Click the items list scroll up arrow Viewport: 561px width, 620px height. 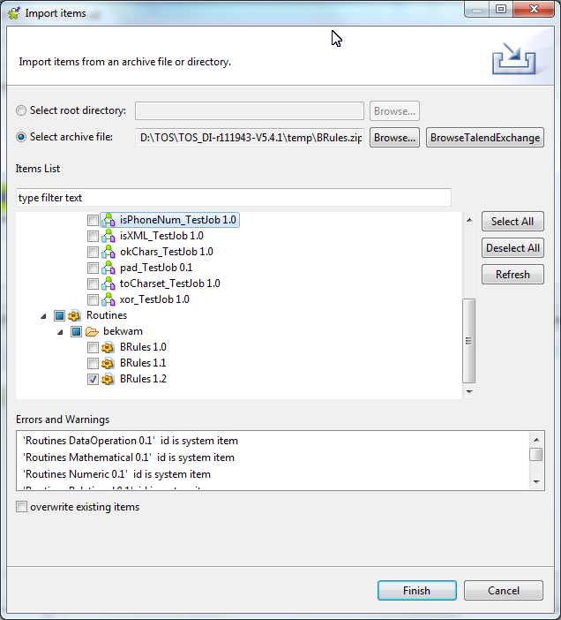tap(469, 220)
